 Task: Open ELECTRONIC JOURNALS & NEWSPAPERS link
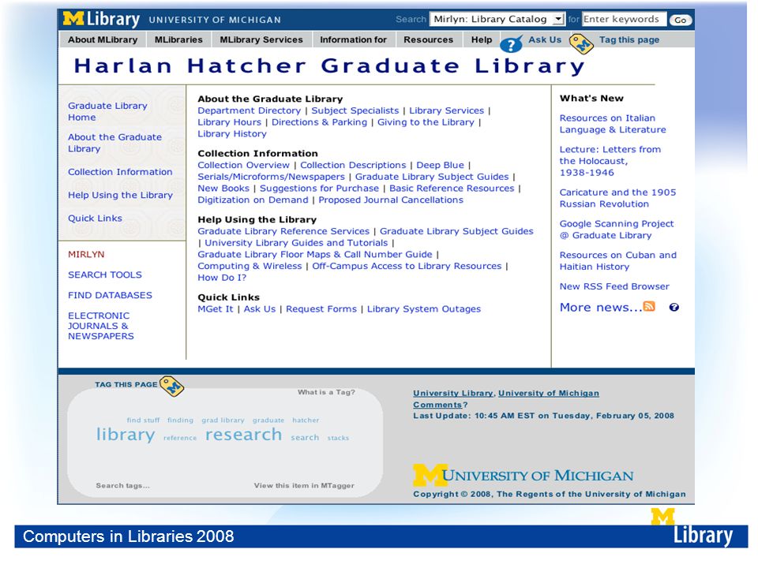[x=100, y=326]
